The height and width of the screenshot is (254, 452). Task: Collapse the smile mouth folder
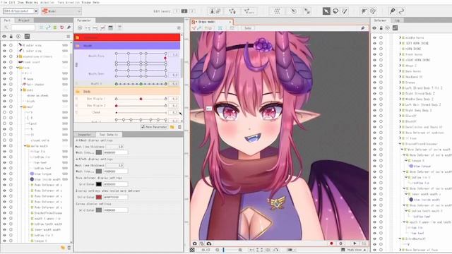point(25,146)
